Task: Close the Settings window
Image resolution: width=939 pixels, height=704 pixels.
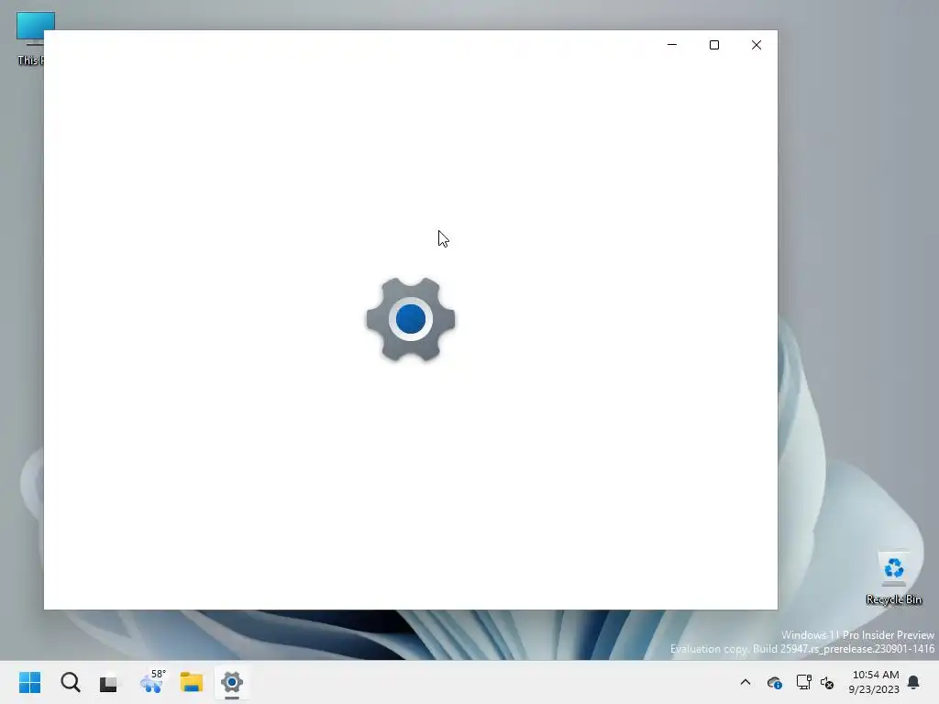Action: tap(757, 45)
